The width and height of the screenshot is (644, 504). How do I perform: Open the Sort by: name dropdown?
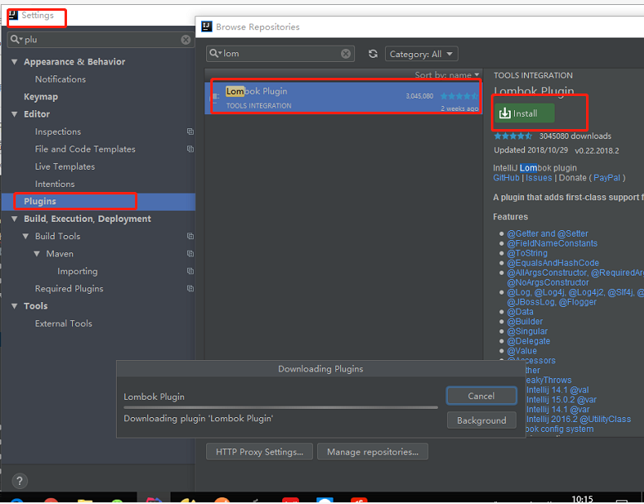(447, 74)
